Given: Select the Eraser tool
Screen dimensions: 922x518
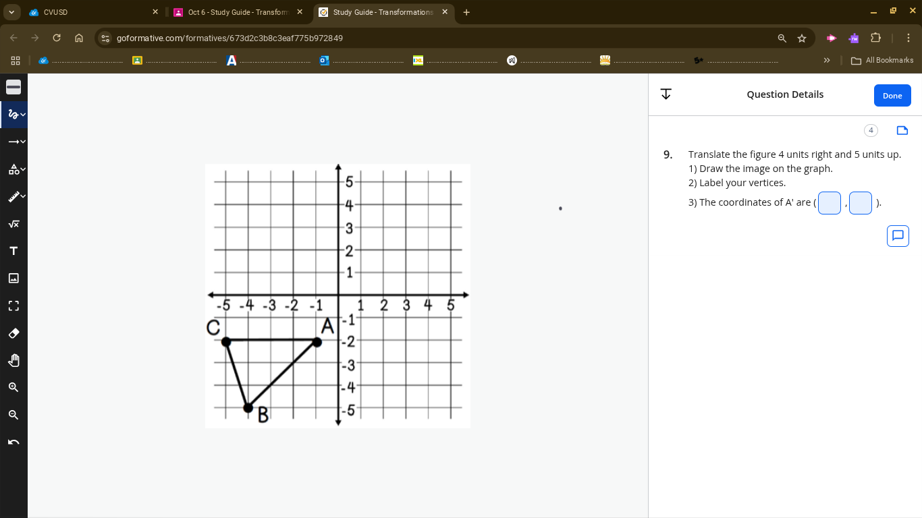Looking at the screenshot, I should click(13, 333).
